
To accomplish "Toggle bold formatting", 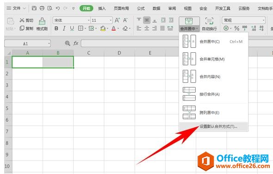I will click(x=56, y=28).
